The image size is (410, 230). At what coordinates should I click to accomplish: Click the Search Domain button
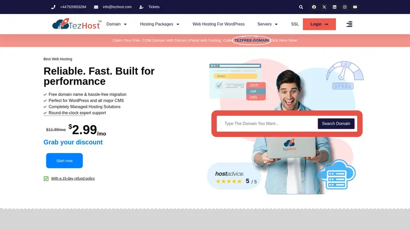[336, 124]
